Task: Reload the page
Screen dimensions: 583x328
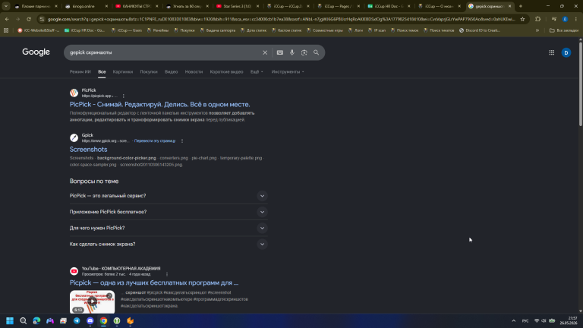Action: (x=29, y=19)
